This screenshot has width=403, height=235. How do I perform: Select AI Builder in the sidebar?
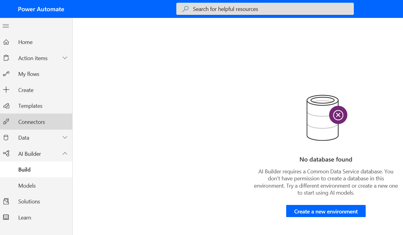coord(36,154)
